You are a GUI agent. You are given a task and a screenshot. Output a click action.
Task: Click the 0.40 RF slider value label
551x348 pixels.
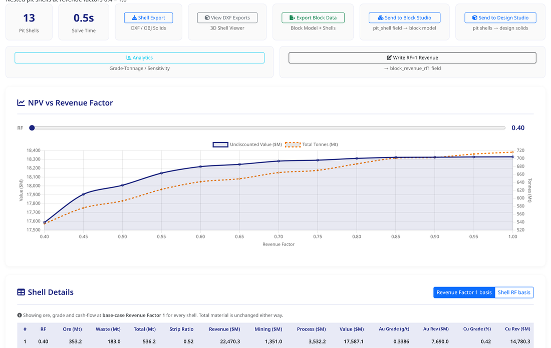point(518,128)
